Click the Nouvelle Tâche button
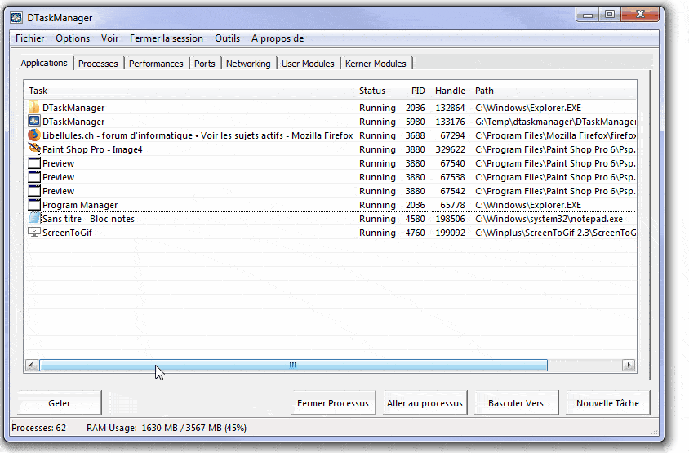 pyautogui.click(x=607, y=403)
